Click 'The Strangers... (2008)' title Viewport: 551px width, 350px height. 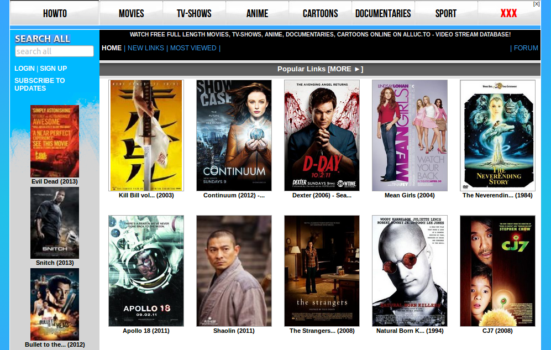click(x=322, y=331)
